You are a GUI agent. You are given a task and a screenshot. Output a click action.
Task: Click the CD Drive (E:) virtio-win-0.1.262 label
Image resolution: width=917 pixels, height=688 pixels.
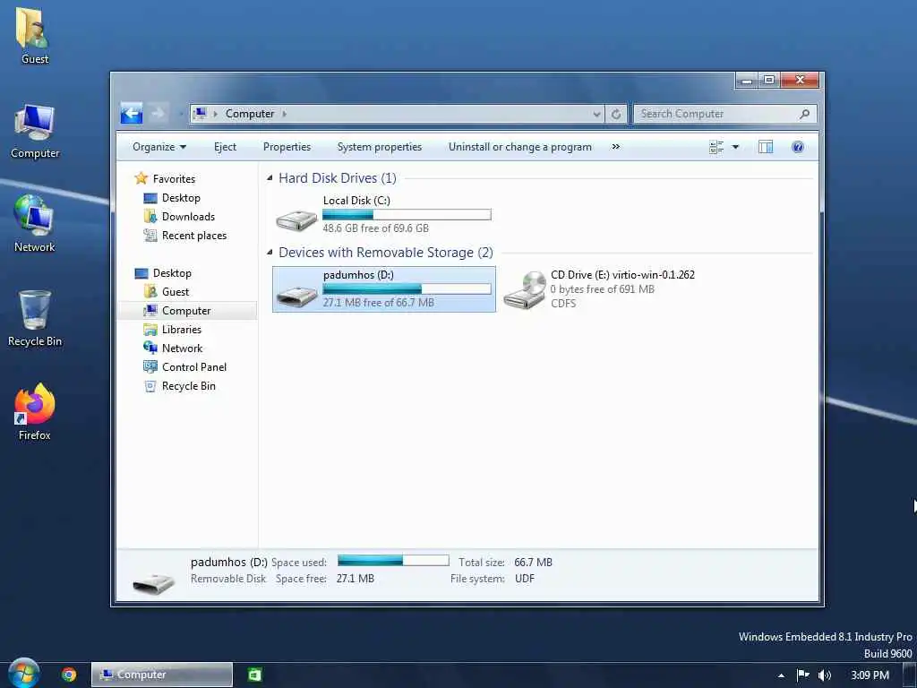pyautogui.click(x=623, y=274)
